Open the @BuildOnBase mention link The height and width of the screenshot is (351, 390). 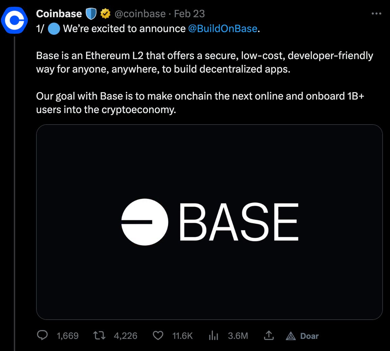(x=223, y=29)
